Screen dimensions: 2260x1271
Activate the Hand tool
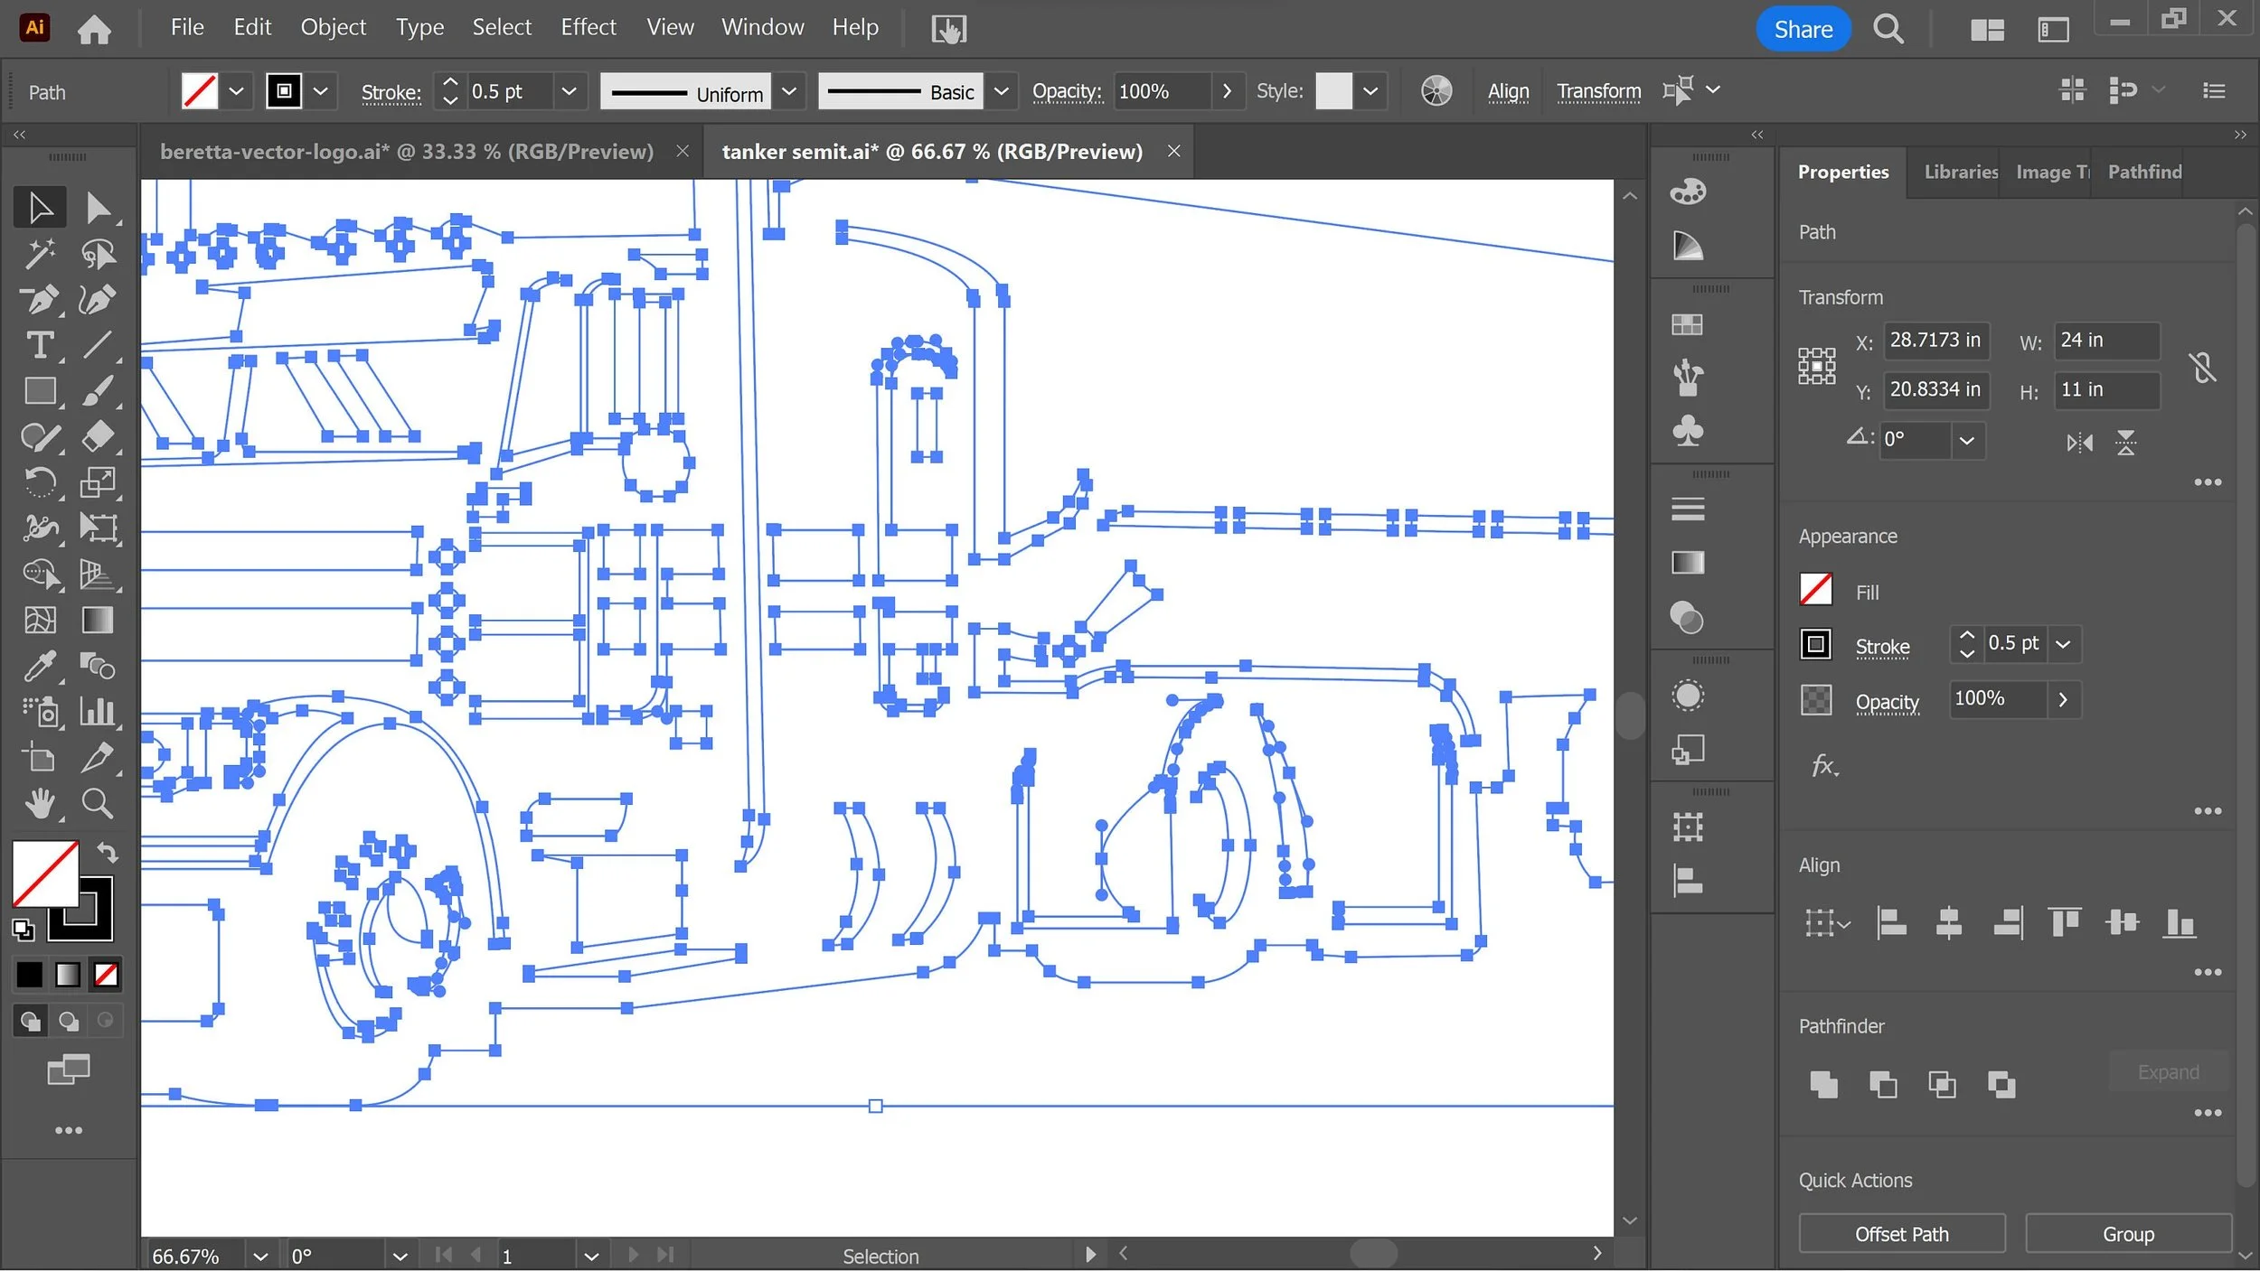(40, 803)
